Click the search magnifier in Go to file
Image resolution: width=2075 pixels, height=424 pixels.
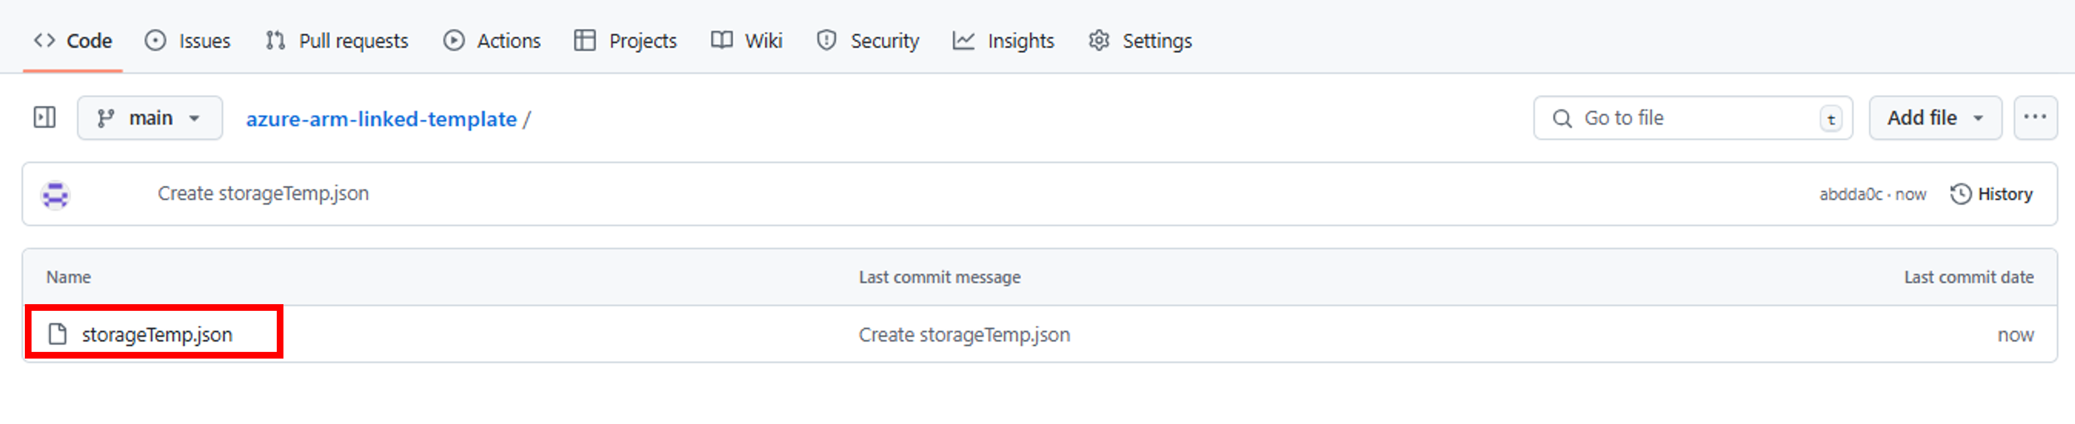point(1563,117)
